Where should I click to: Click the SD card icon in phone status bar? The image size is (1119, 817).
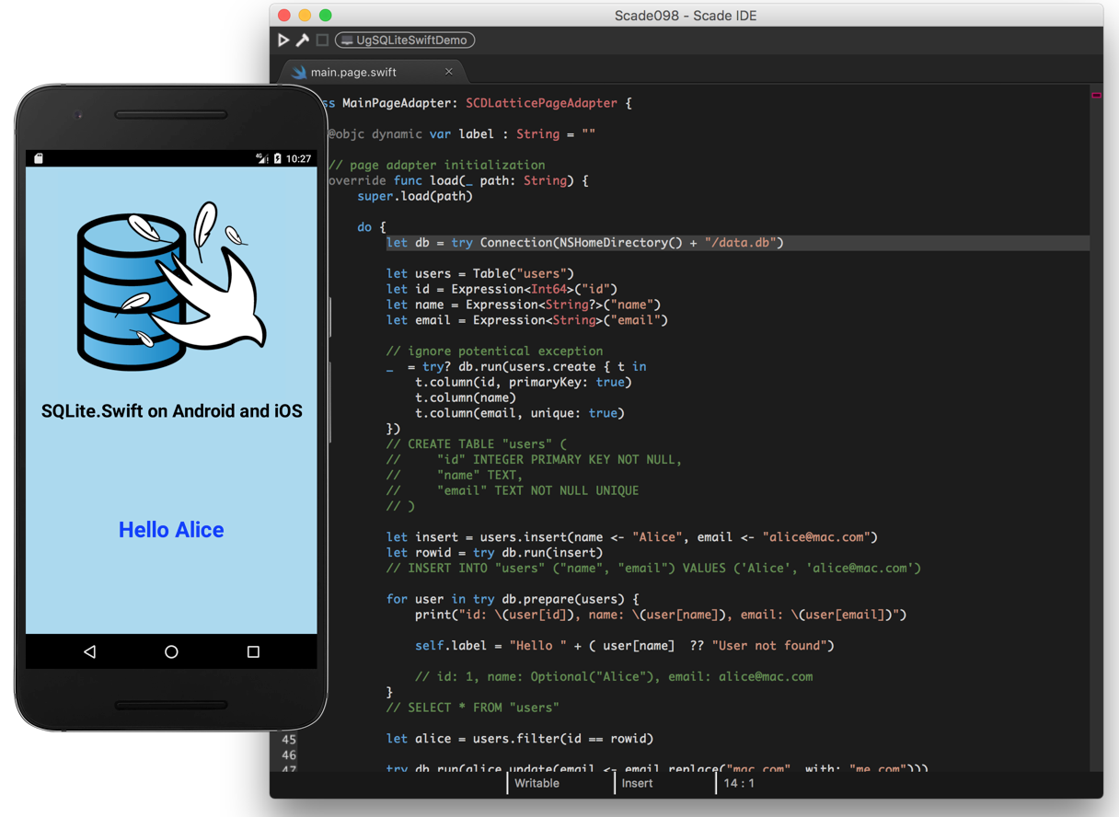[39, 158]
